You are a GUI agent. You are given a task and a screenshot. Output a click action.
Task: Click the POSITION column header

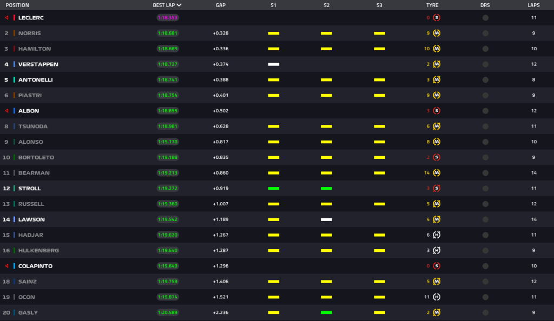tap(17, 5)
